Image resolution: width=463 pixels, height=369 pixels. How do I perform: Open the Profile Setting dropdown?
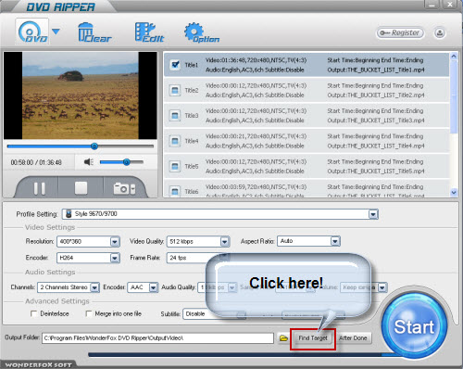[x=220, y=214]
